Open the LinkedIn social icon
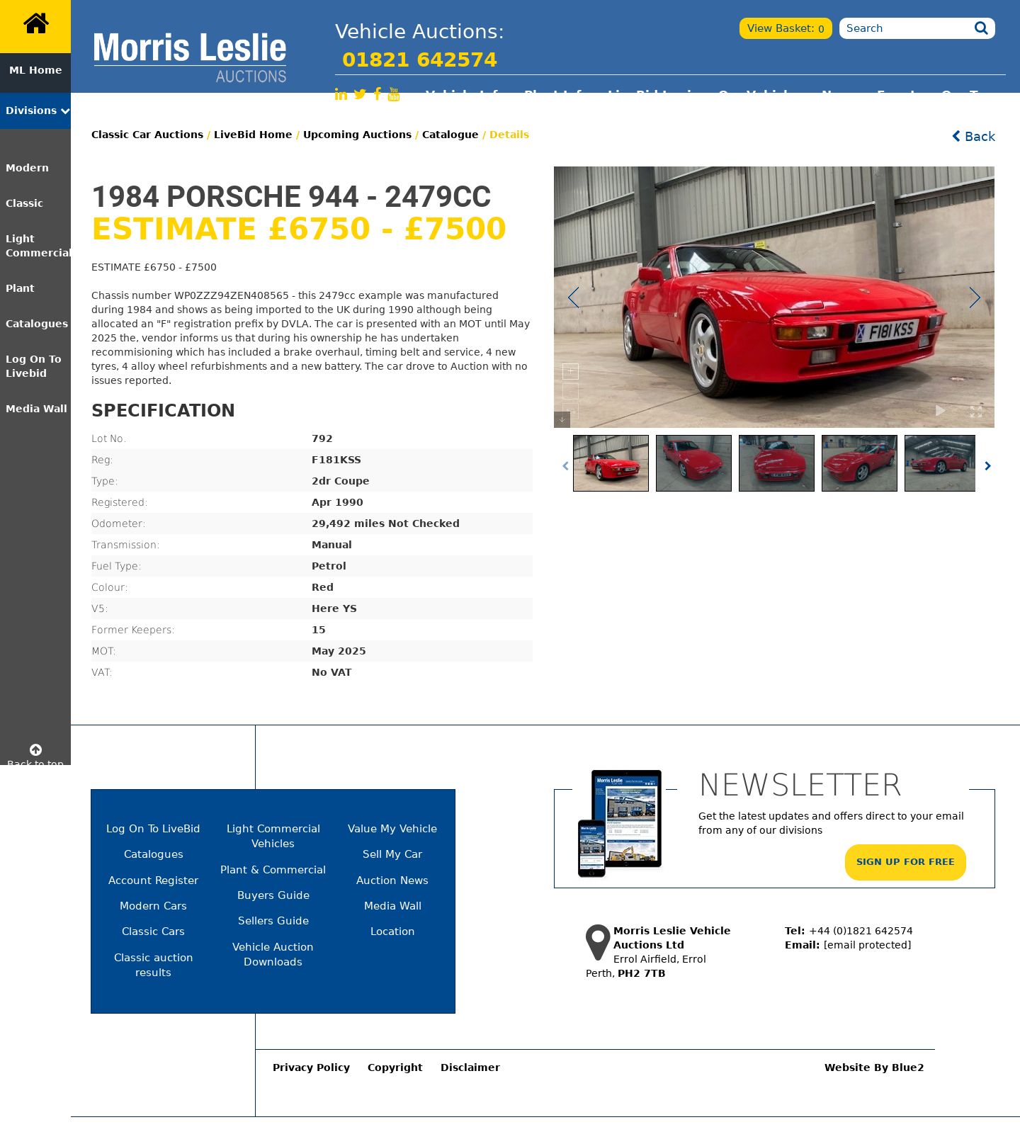This screenshot has width=1020, height=1127. [x=341, y=94]
